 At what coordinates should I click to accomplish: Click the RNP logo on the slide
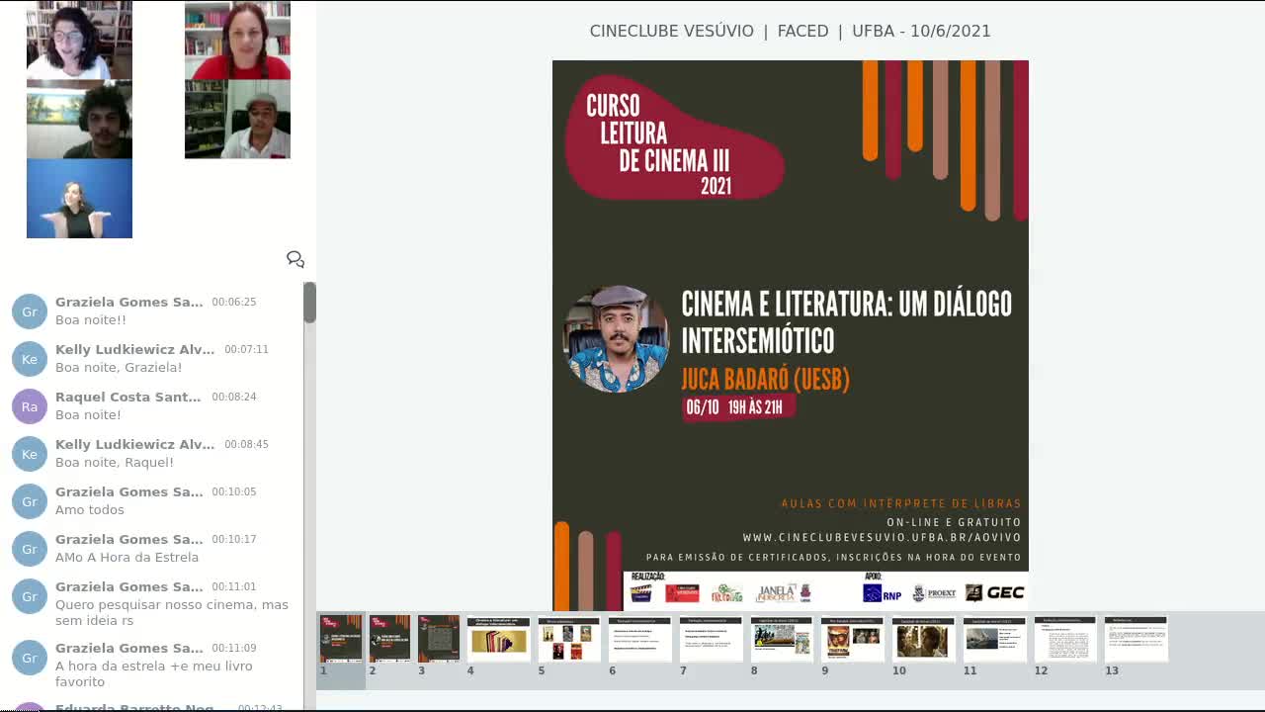pyautogui.click(x=882, y=593)
